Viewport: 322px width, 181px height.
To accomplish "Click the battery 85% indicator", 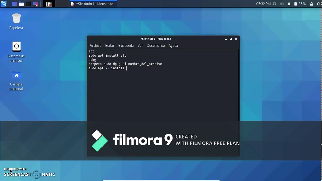I will (300, 4).
